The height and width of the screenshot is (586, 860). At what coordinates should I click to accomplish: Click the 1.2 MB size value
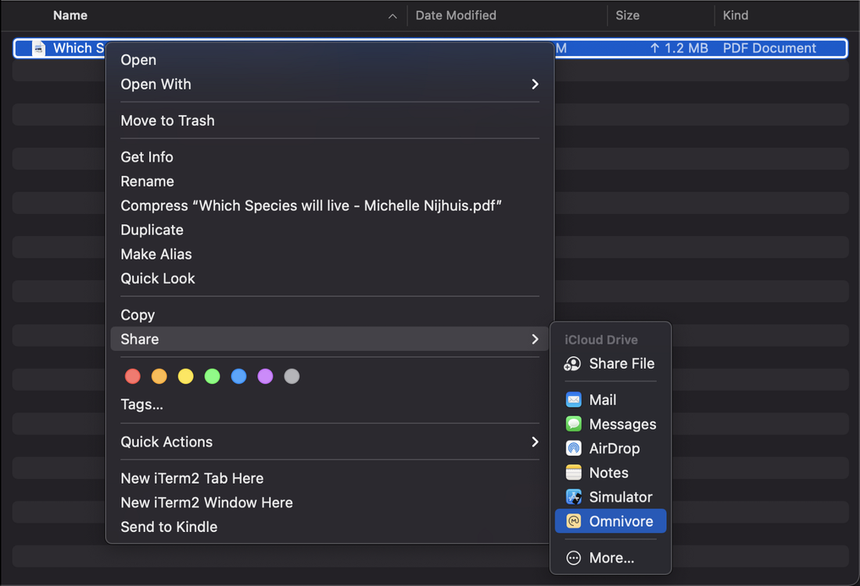tap(686, 48)
